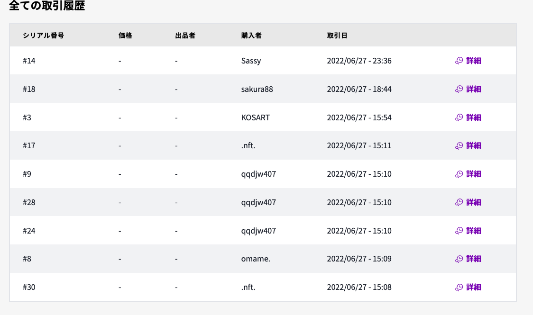This screenshot has width=533, height=315.
Task: Click history clock icon in #8 row
Action: pos(459,259)
